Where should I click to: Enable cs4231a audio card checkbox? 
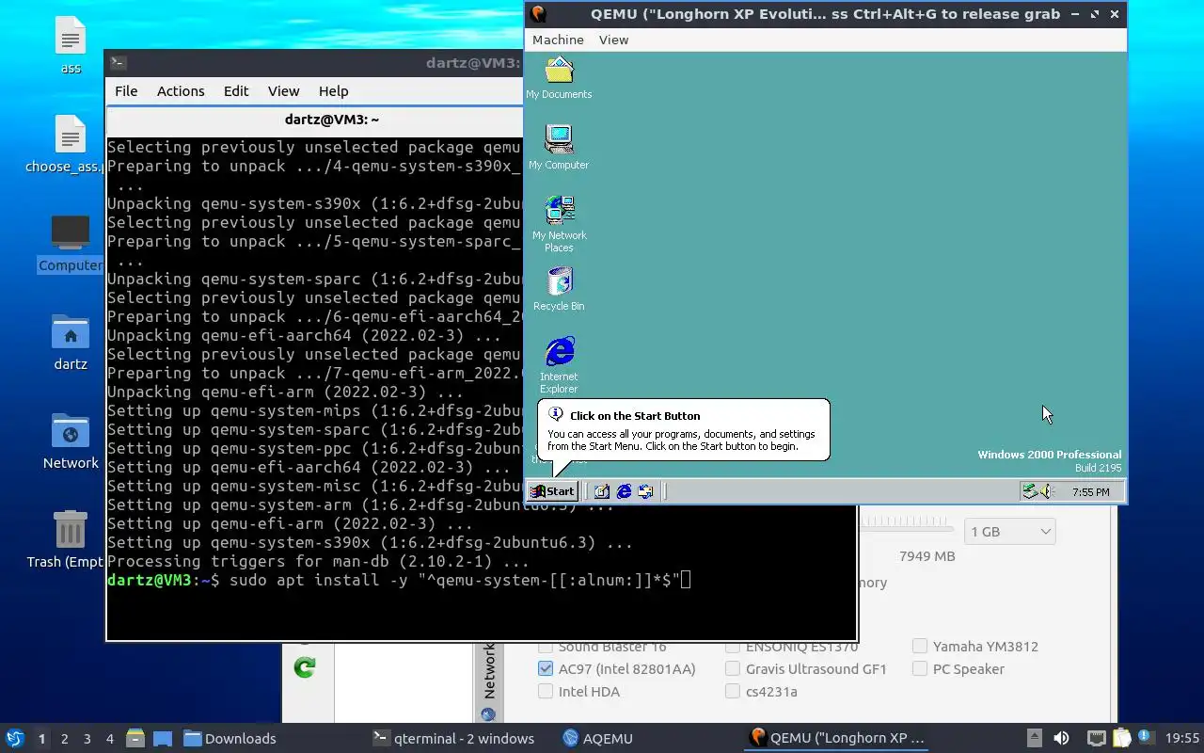(733, 692)
